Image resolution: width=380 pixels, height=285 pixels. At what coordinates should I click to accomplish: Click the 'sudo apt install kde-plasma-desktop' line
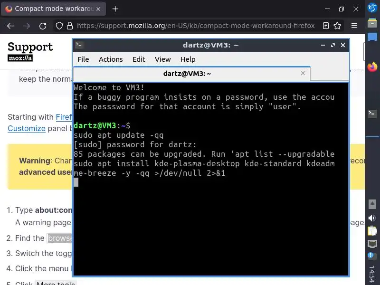(x=204, y=163)
